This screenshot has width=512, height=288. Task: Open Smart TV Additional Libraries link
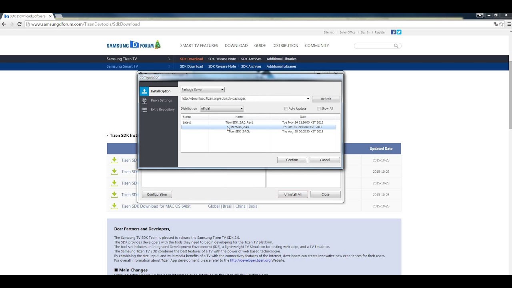pos(282,66)
